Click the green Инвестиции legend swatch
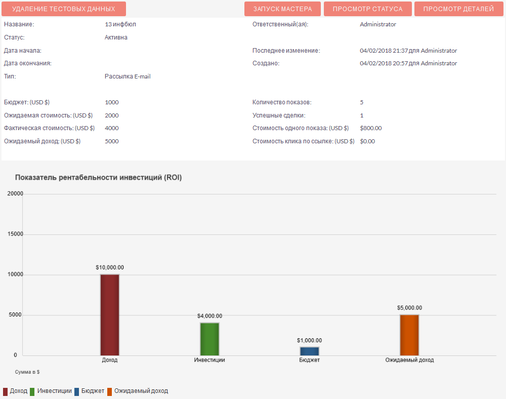 [x=32, y=391]
